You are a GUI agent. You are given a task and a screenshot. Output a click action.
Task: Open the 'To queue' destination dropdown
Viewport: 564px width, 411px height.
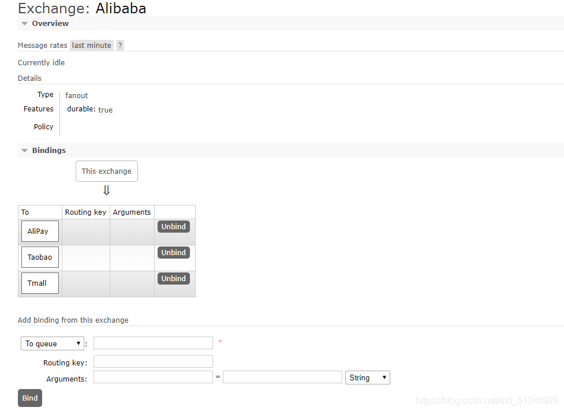tap(53, 343)
